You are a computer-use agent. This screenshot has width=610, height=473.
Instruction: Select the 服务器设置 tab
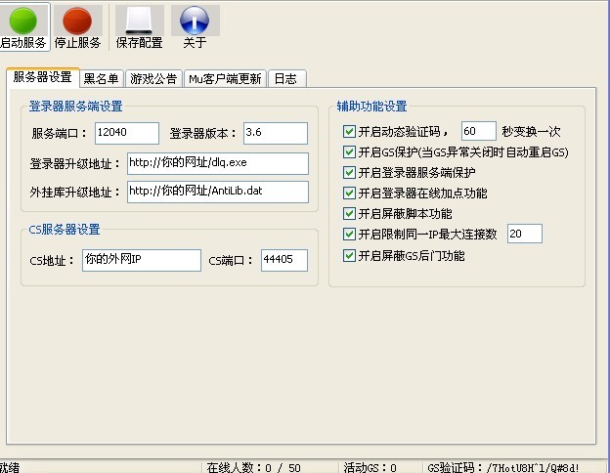[43, 78]
